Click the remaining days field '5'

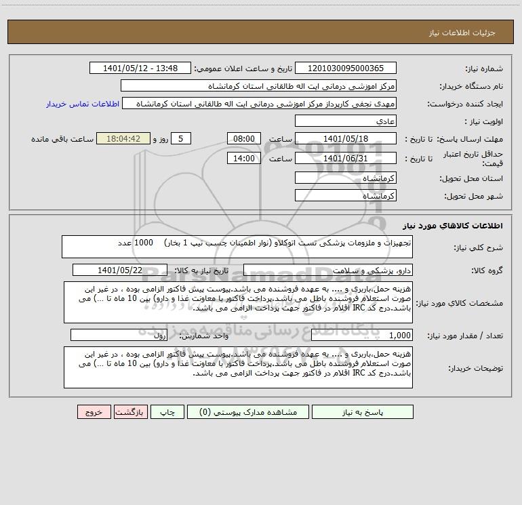pyautogui.click(x=181, y=138)
